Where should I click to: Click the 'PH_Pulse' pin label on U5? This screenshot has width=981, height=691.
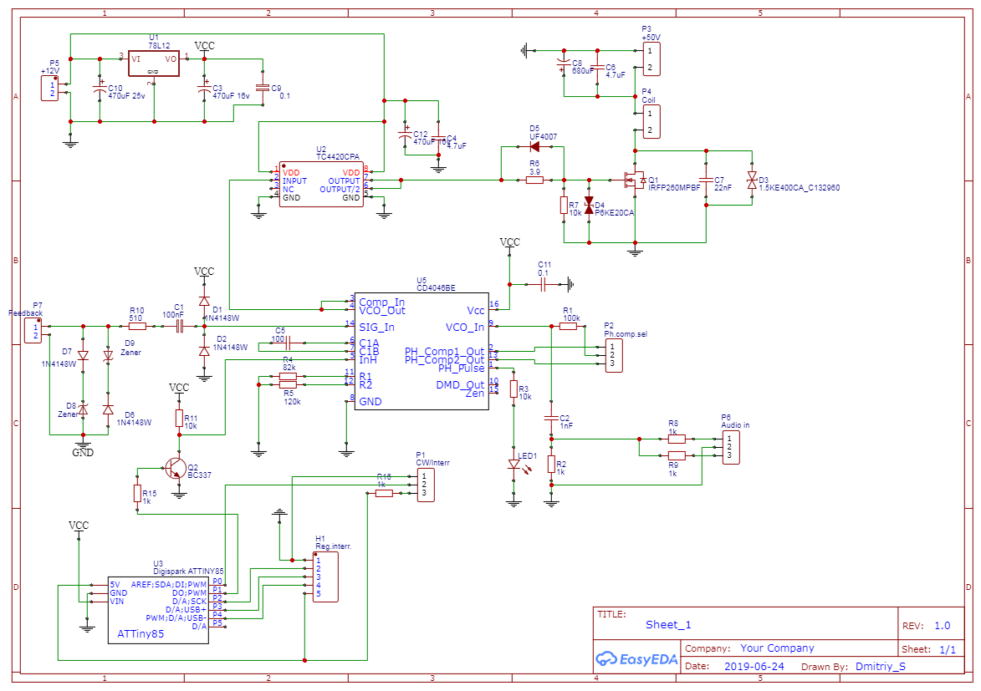pos(461,368)
